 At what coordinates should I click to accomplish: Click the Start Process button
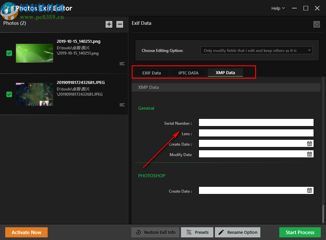(x=300, y=232)
